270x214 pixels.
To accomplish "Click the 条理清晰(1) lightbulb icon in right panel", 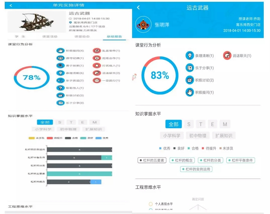I will [190, 56].
